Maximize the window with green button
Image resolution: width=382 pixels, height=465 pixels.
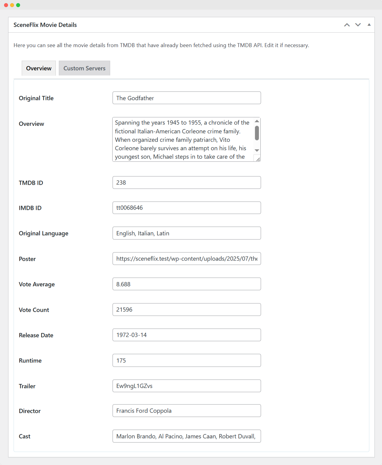(18, 5)
